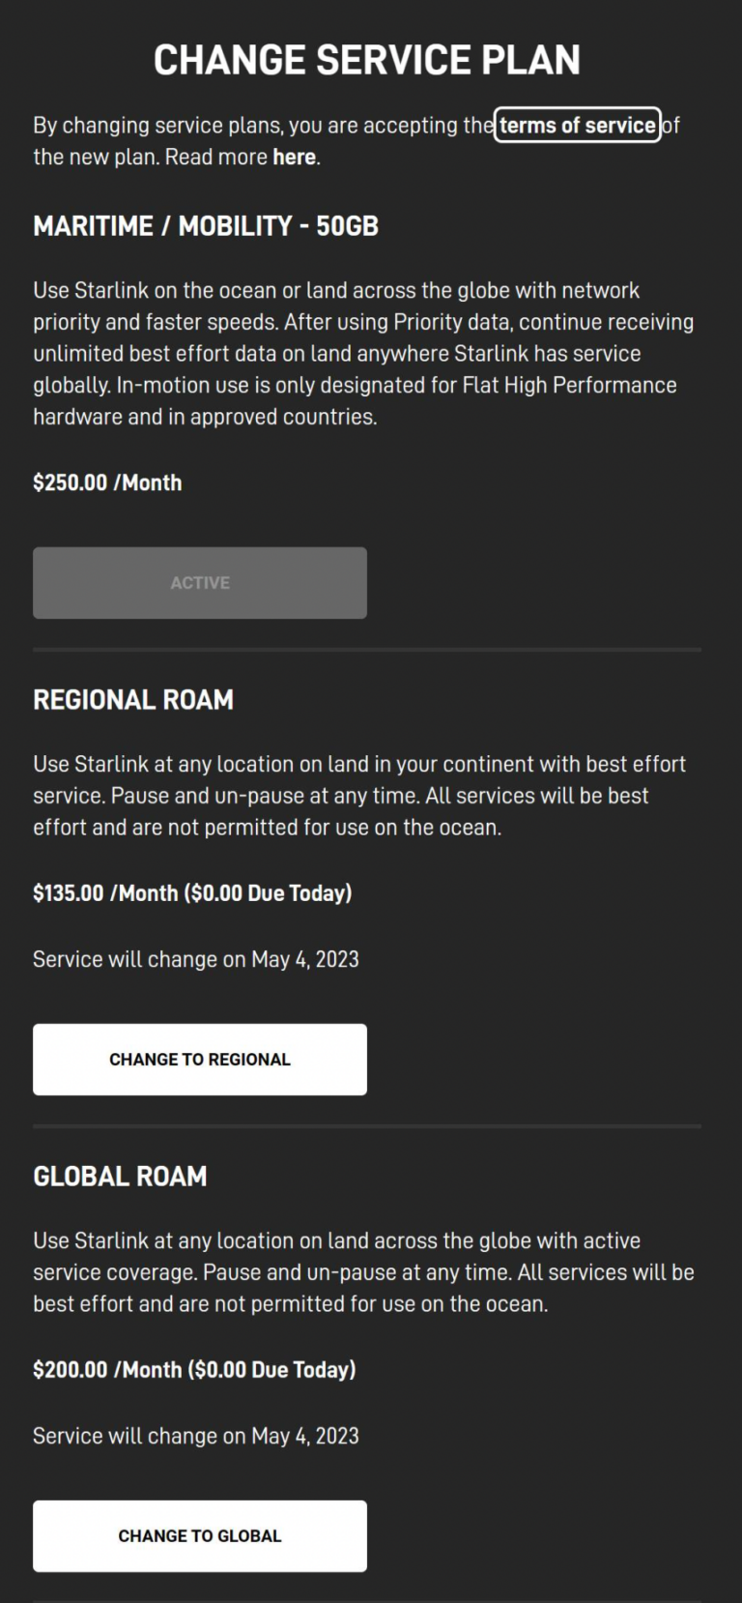Screen dimensions: 742x1603
Task: Click the Maritime plan description paragraph
Action: (362, 353)
